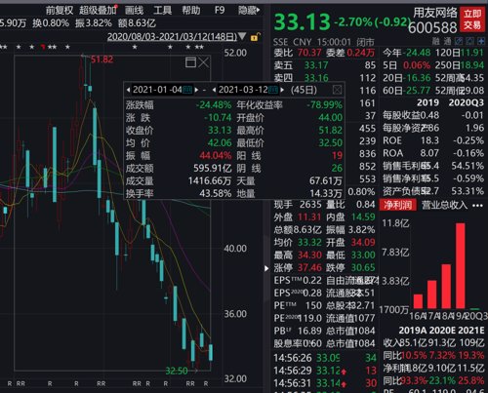Click the tallest red net profit bar
The width and height of the screenshot is (488, 393).
(x=461, y=265)
